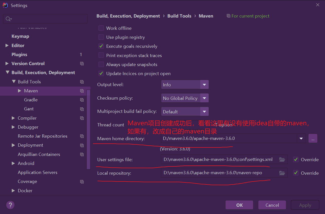Toggle Use plugin registry checkbox
The height and width of the screenshot is (214, 325).
click(101, 37)
